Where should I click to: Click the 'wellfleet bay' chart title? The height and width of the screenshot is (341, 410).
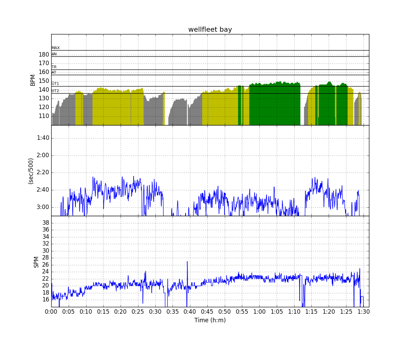click(x=210, y=30)
